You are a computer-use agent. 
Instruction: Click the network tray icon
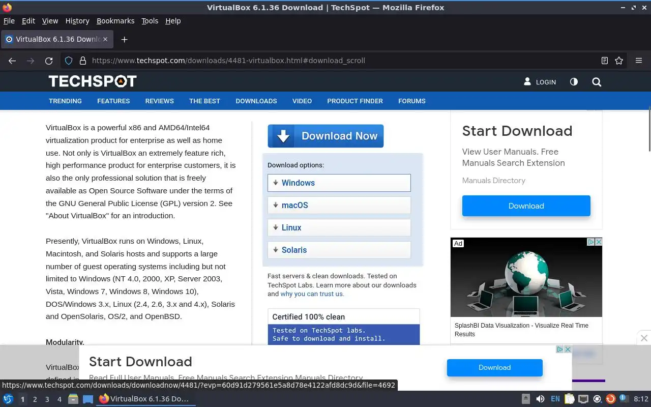coord(583,399)
